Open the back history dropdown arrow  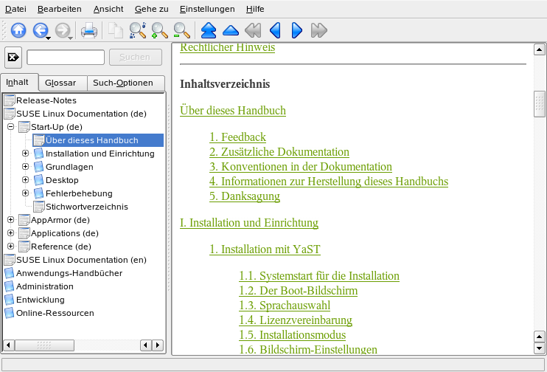[x=49, y=38]
